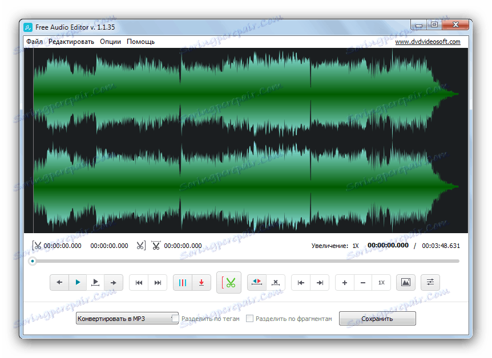Minimize the Free Audio Editor window
The image size is (492, 358).
click(x=418, y=25)
